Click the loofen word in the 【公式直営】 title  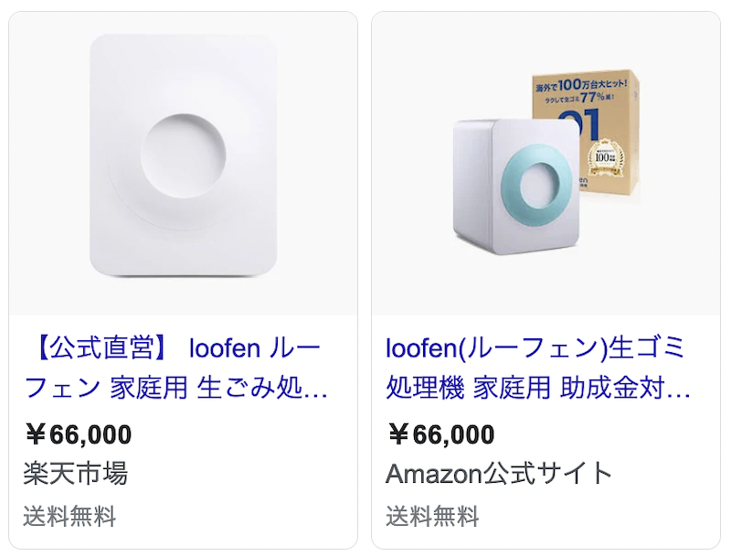coord(226,348)
